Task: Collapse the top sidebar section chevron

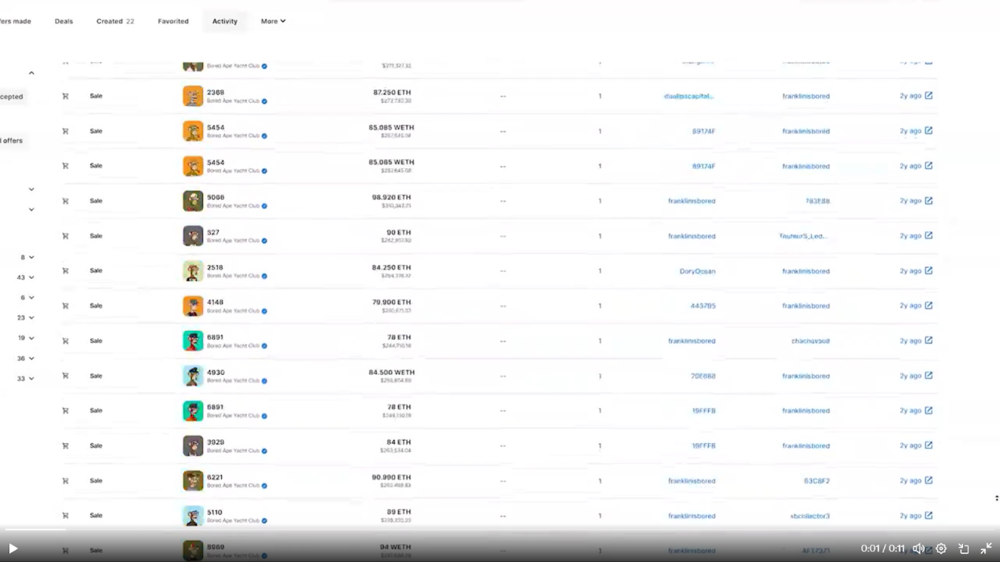Action: click(x=31, y=73)
